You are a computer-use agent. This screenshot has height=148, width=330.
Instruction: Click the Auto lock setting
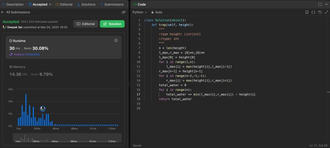tap(157, 12)
